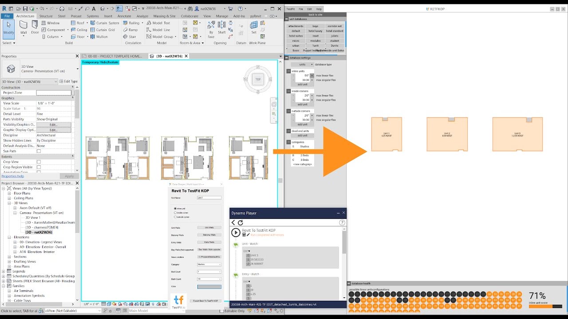Toggle the Sun Path checkbox
The width and height of the screenshot is (568, 319).
coord(39,151)
